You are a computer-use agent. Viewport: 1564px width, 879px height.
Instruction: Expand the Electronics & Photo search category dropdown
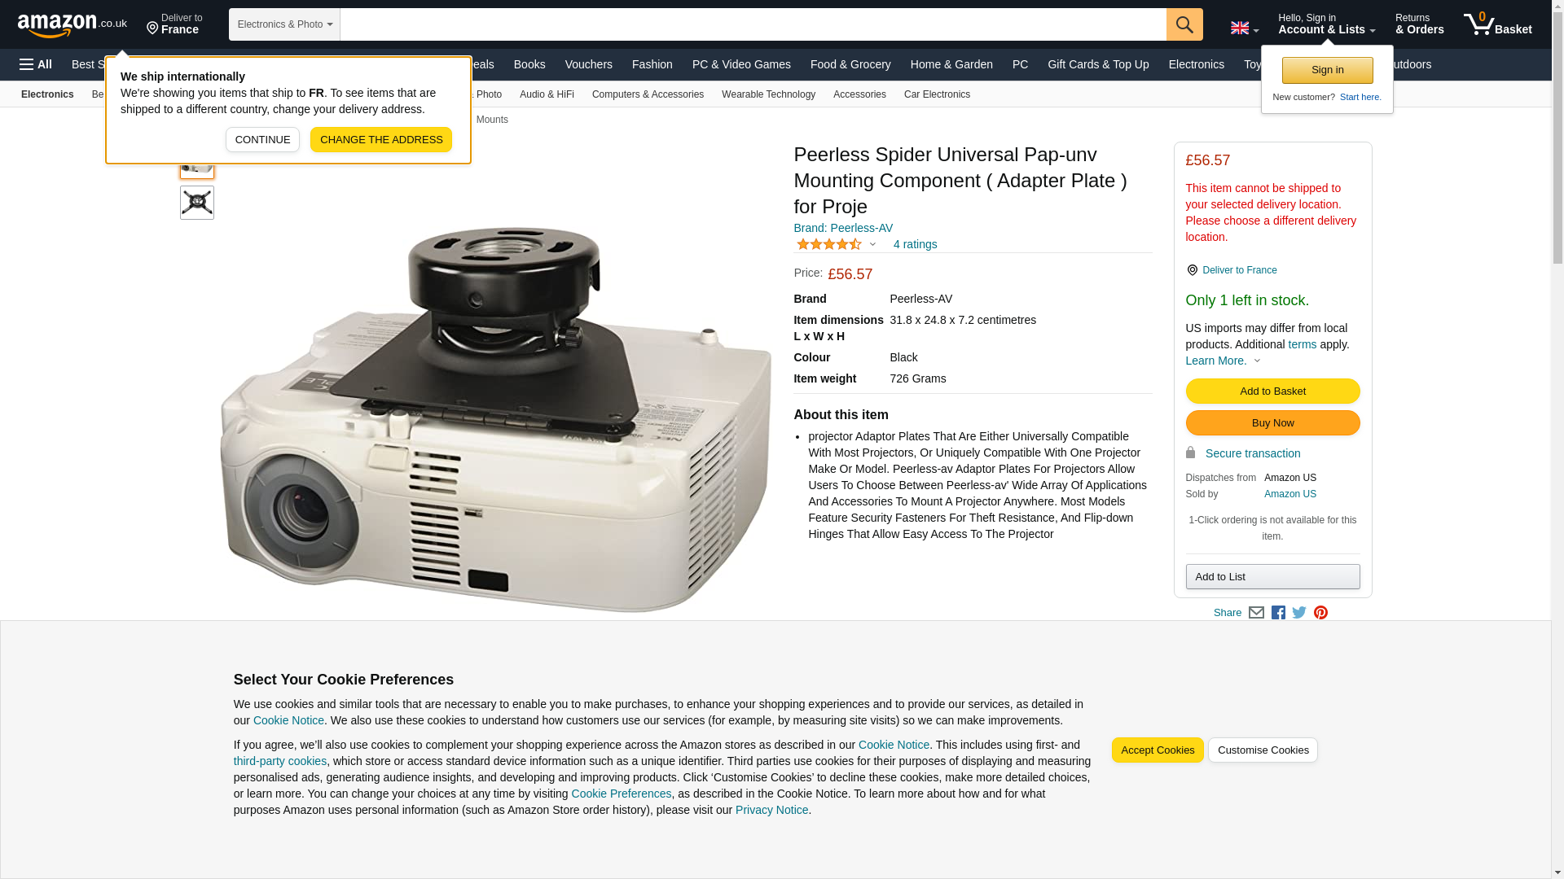pyautogui.click(x=284, y=24)
